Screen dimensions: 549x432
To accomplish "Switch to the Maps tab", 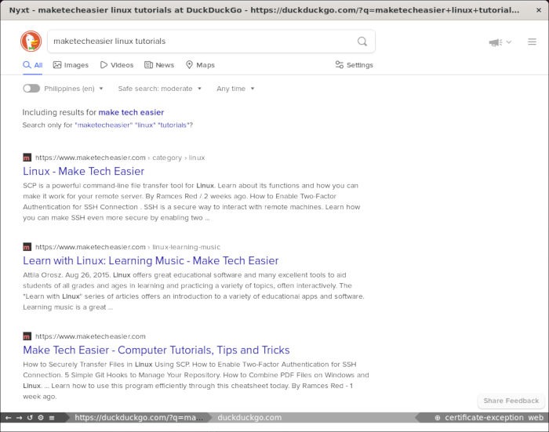I will click(200, 65).
